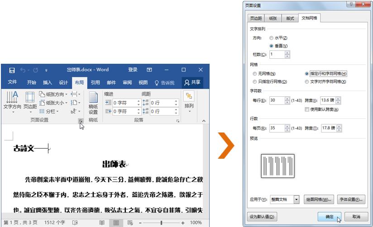Open the line numbers icon dropdown

tap(76, 103)
